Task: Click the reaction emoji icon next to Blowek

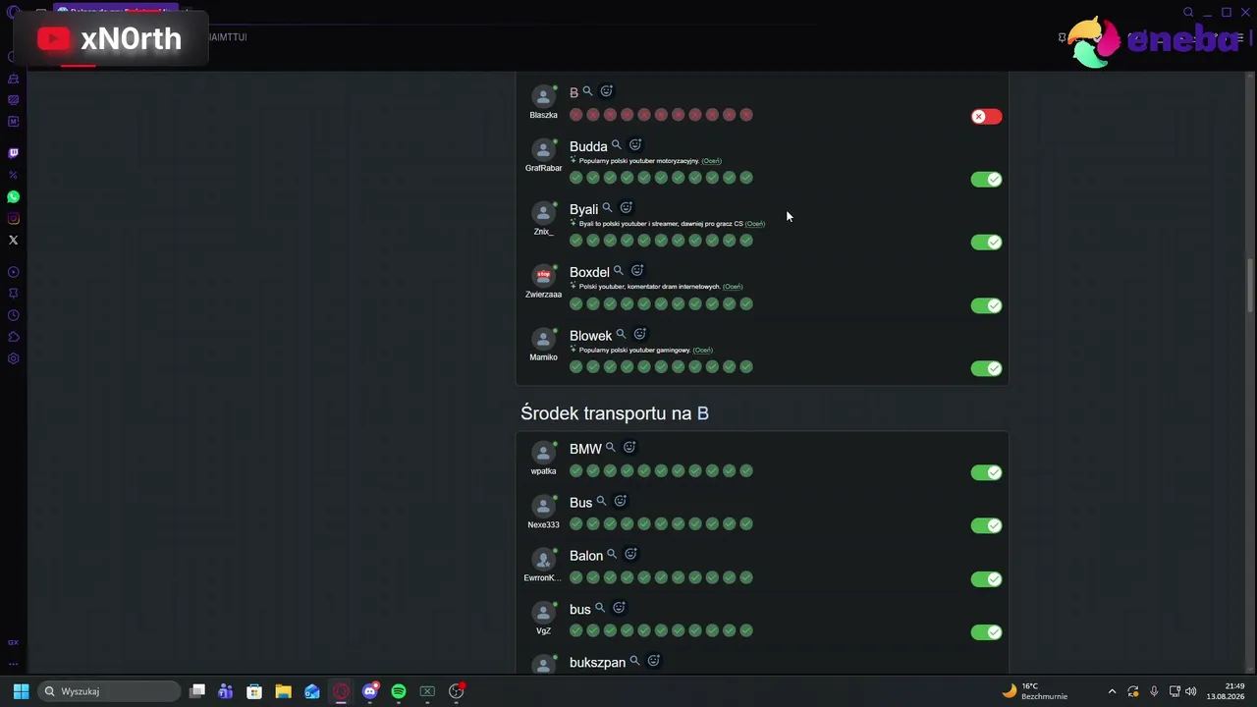Action: pyautogui.click(x=639, y=335)
